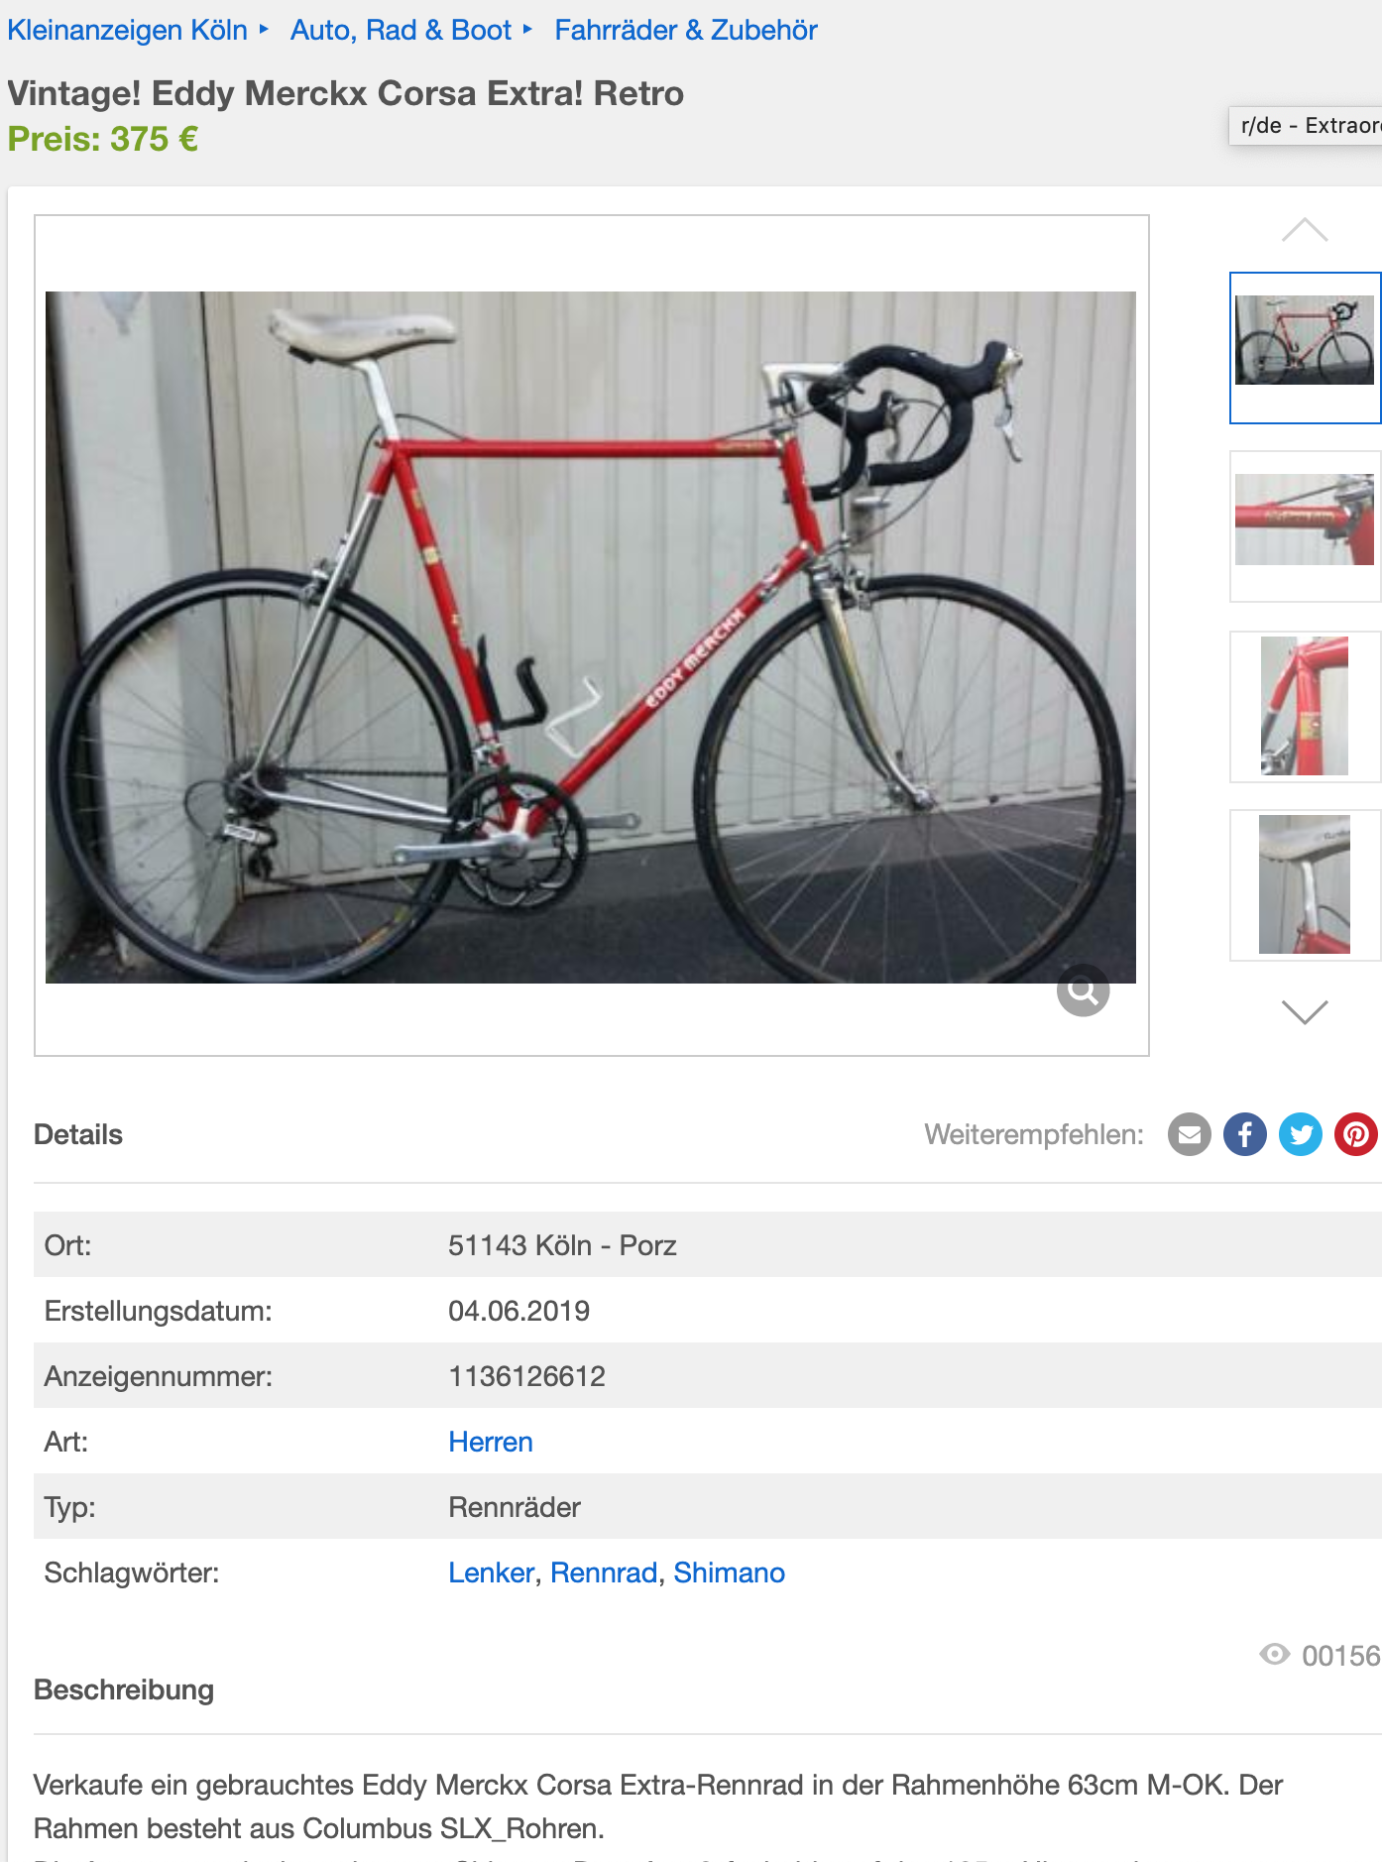Show previous thumbnails with the up chevron
The image size is (1382, 1862).
1305,230
